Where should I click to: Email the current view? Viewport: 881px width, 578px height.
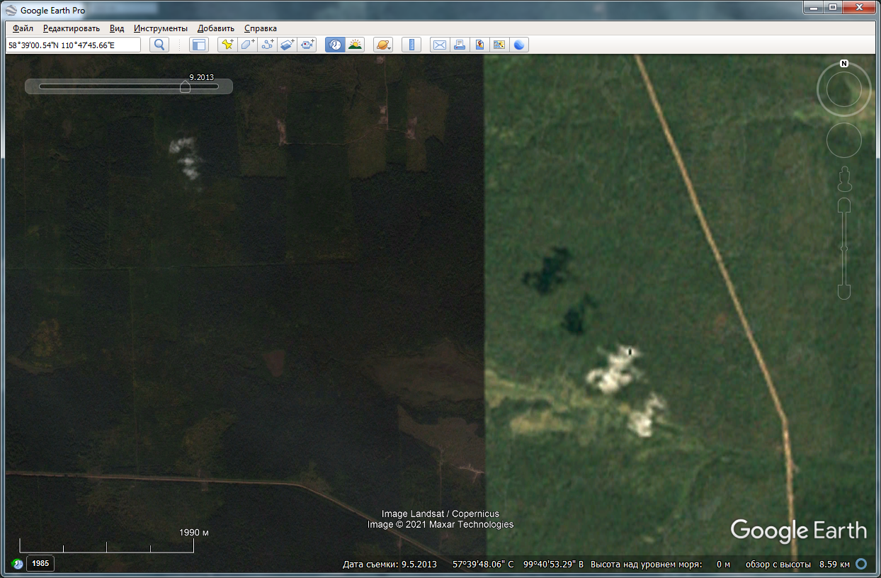click(x=440, y=45)
